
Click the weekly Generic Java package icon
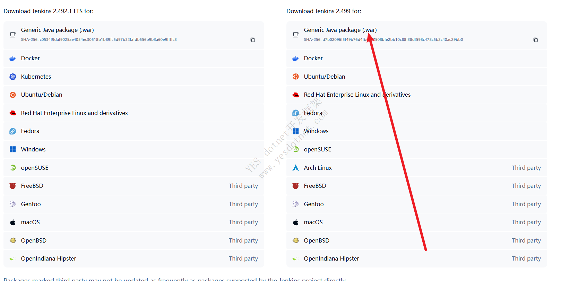point(296,35)
